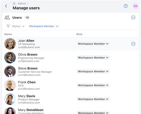Open the Workspace Member filter dropdown

click(44, 26)
